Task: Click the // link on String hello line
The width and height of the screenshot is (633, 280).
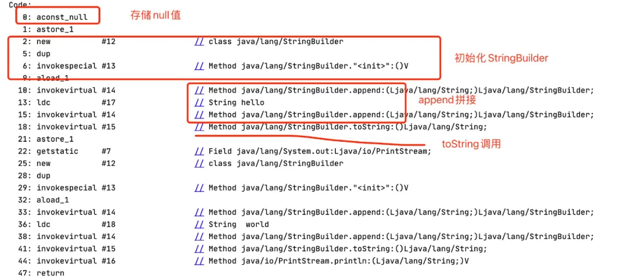Action: click(198, 103)
